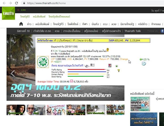Viewport: 164px width, 126px height.
Task: Select หวย in the dark topic bar
Action: [57, 31]
